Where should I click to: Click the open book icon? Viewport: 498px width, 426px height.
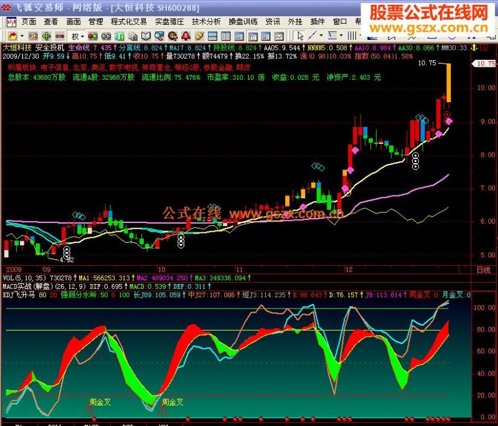146,36
